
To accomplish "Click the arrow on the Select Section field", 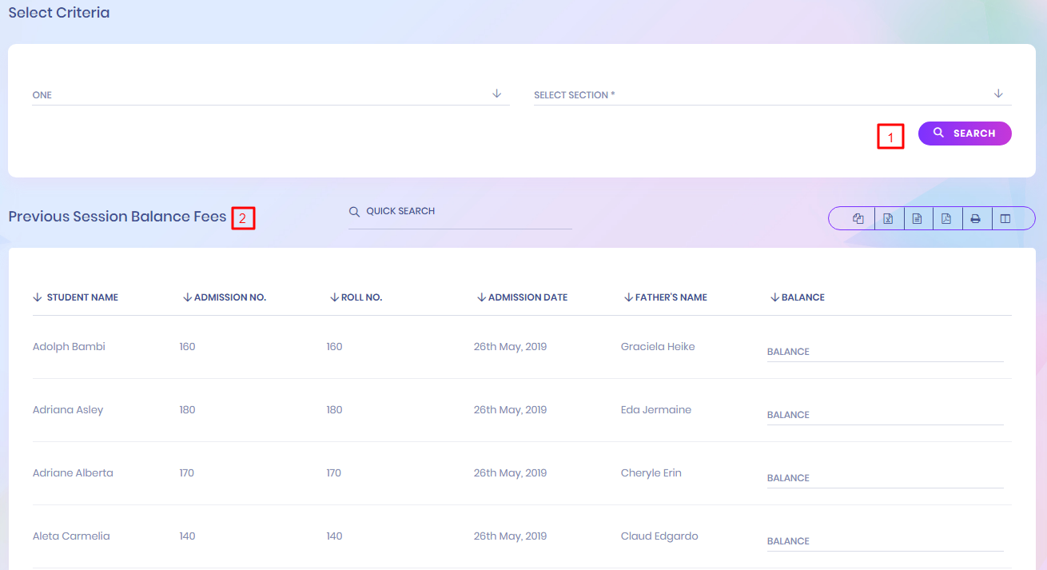I will coord(998,94).
